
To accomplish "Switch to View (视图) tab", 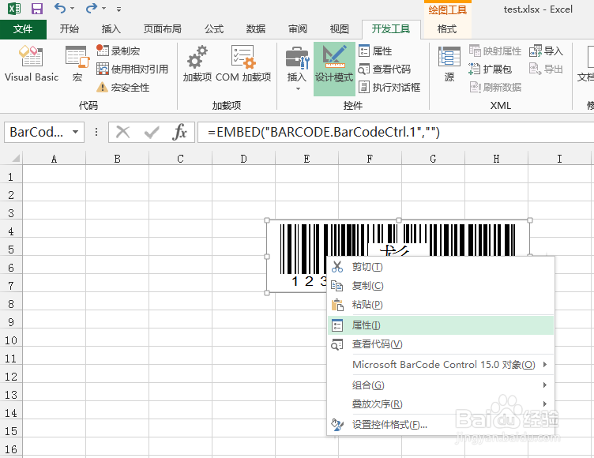I will [339, 29].
